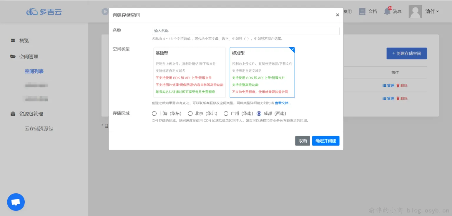452x216 pixels.
Task: Click the 多吉云 logo
Action: (x=44, y=12)
